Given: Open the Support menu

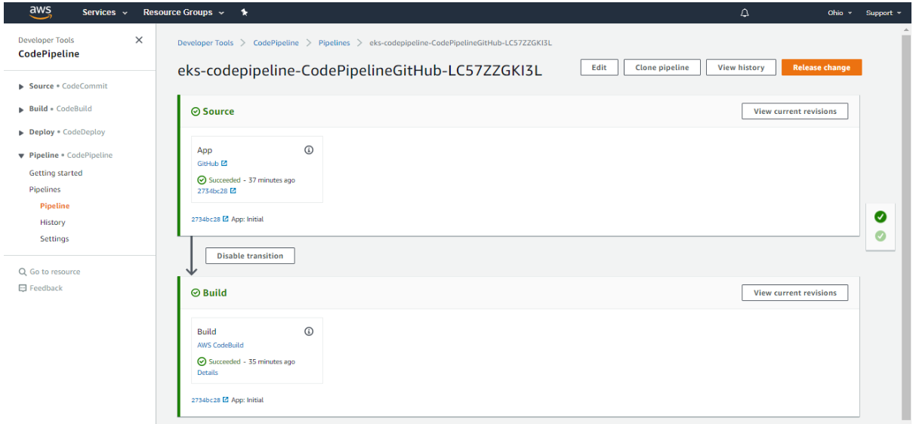Looking at the screenshot, I should (x=884, y=13).
